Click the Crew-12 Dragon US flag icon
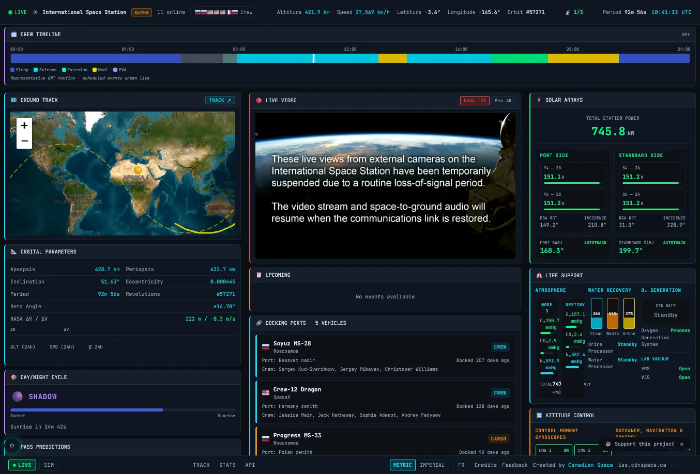This screenshot has height=474, width=700. (x=266, y=393)
